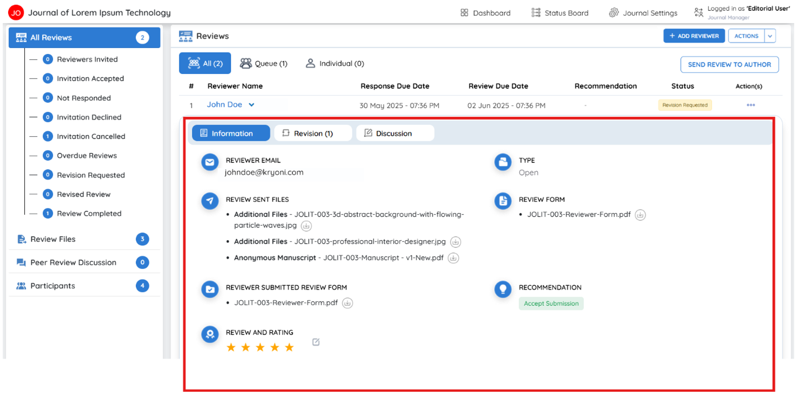Click the Reviewer Name column header

coord(235,86)
